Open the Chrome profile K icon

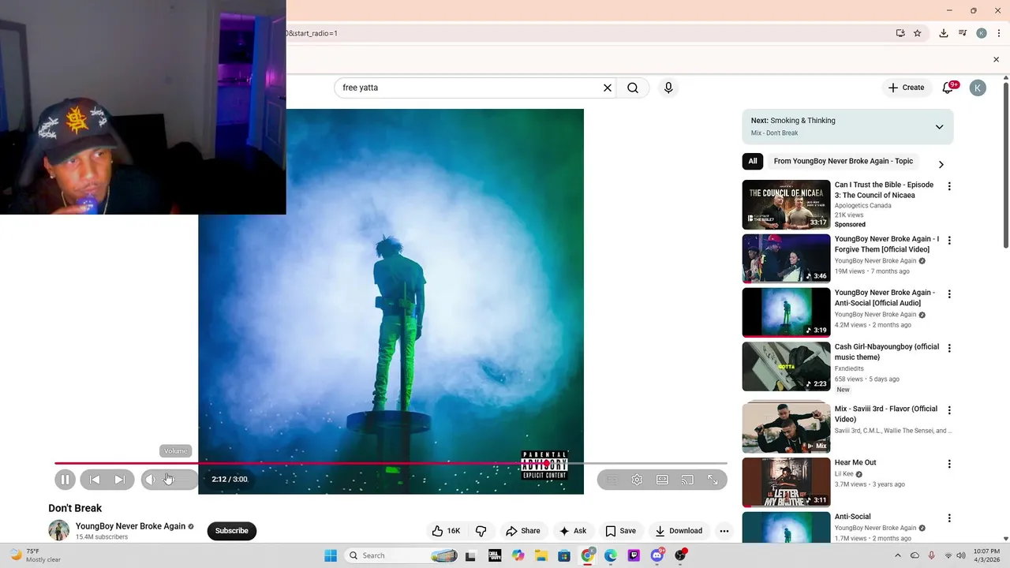[x=982, y=33]
